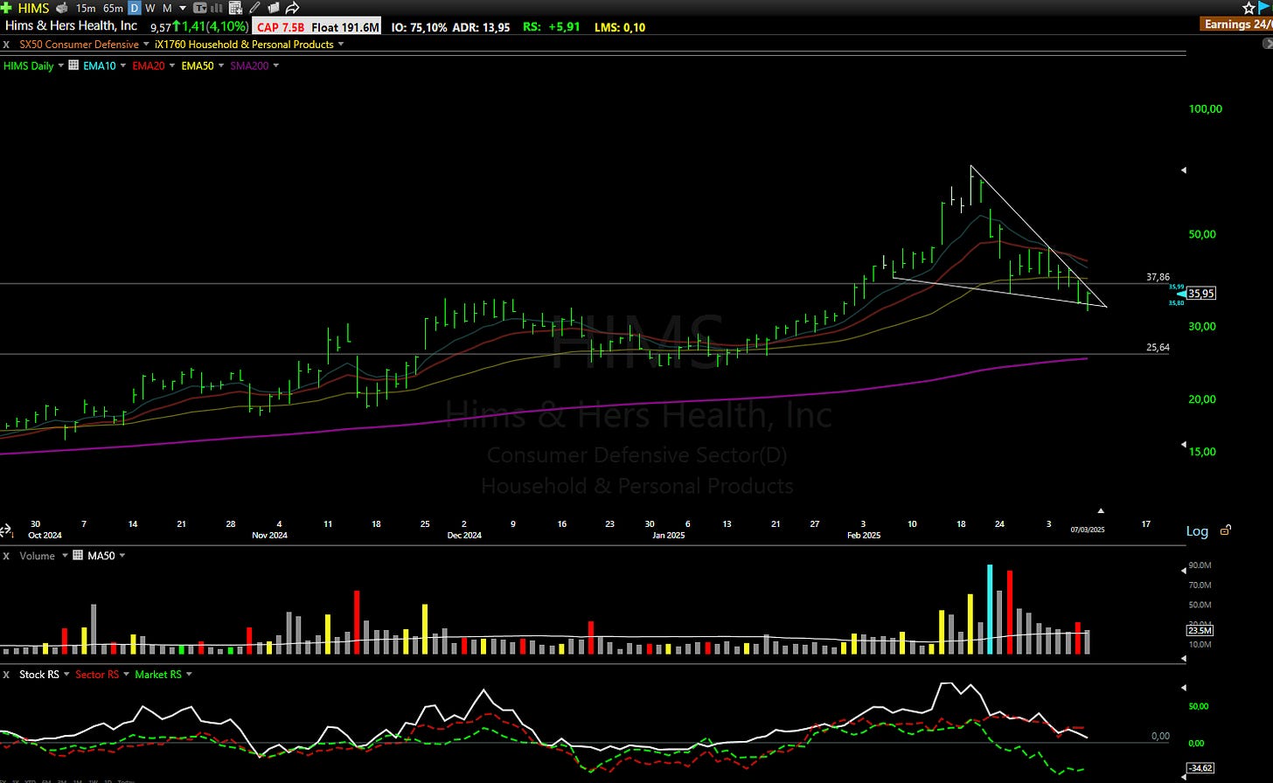Click the 35,95 current price tag
The height and width of the screenshot is (783, 1273).
pyautogui.click(x=1201, y=294)
